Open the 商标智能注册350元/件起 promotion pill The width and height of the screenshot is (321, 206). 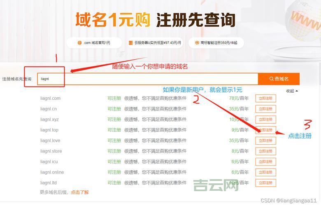click(216, 43)
